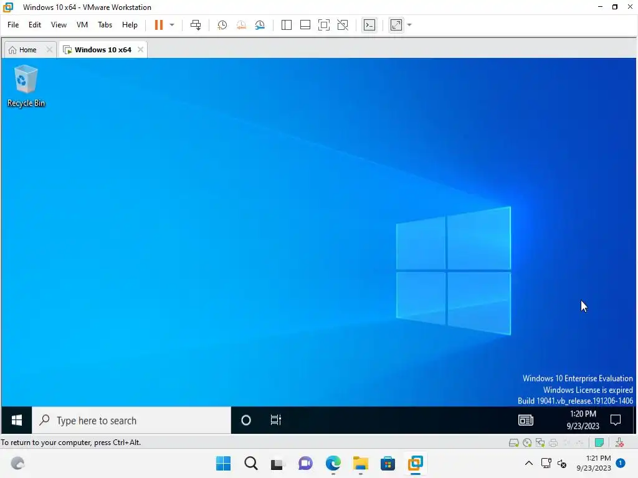Screen dimensions: 638x478
Task: Open the host weather widget icon
Action: tap(17, 463)
